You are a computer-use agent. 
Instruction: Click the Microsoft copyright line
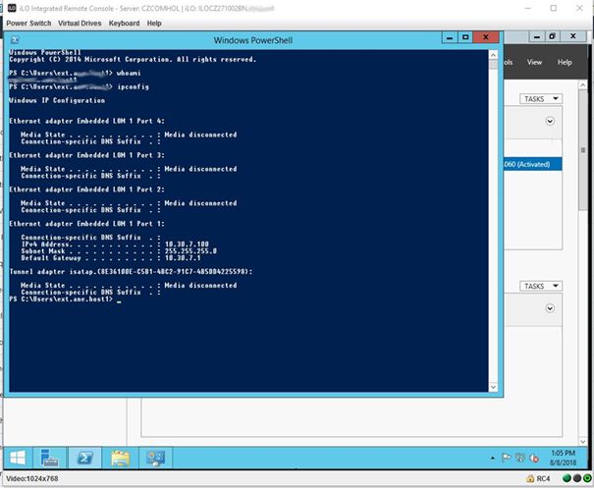tap(133, 60)
